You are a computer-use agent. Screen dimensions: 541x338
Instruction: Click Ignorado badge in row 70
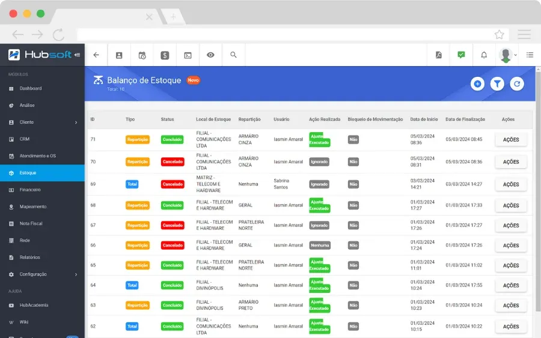pyautogui.click(x=319, y=162)
